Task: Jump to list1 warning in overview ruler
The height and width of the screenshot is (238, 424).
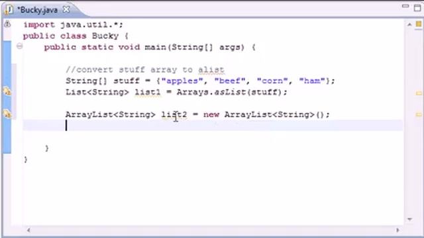Action: [x=419, y=93]
